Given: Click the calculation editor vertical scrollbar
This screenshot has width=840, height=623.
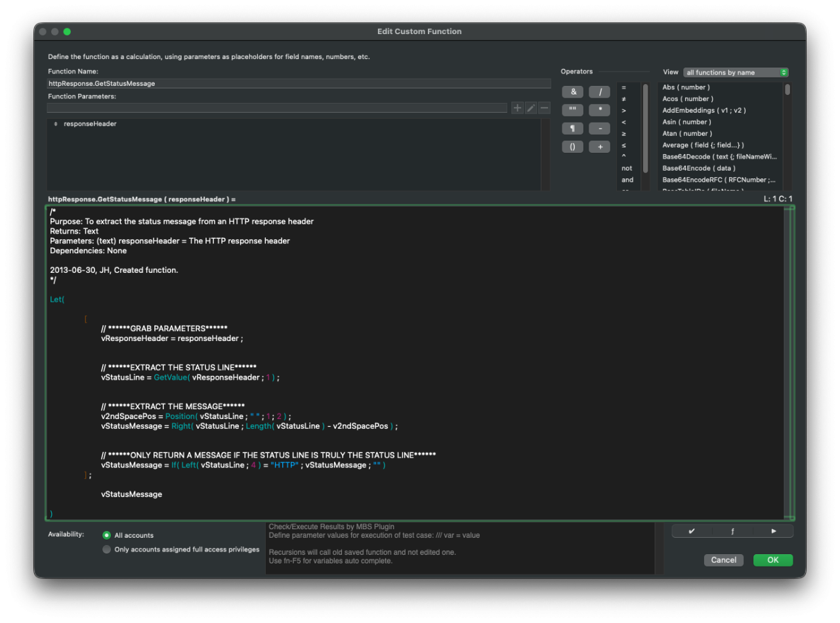Looking at the screenshot, I should [x=791, y=362].
